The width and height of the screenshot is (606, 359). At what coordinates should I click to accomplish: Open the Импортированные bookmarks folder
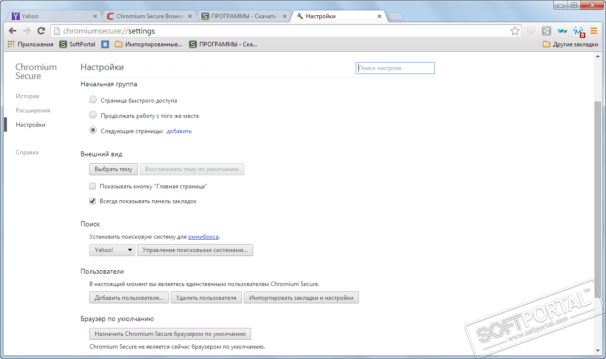(x=148, y=44)
